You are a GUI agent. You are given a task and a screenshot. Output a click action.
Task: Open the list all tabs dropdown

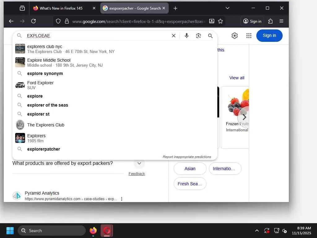228,8
